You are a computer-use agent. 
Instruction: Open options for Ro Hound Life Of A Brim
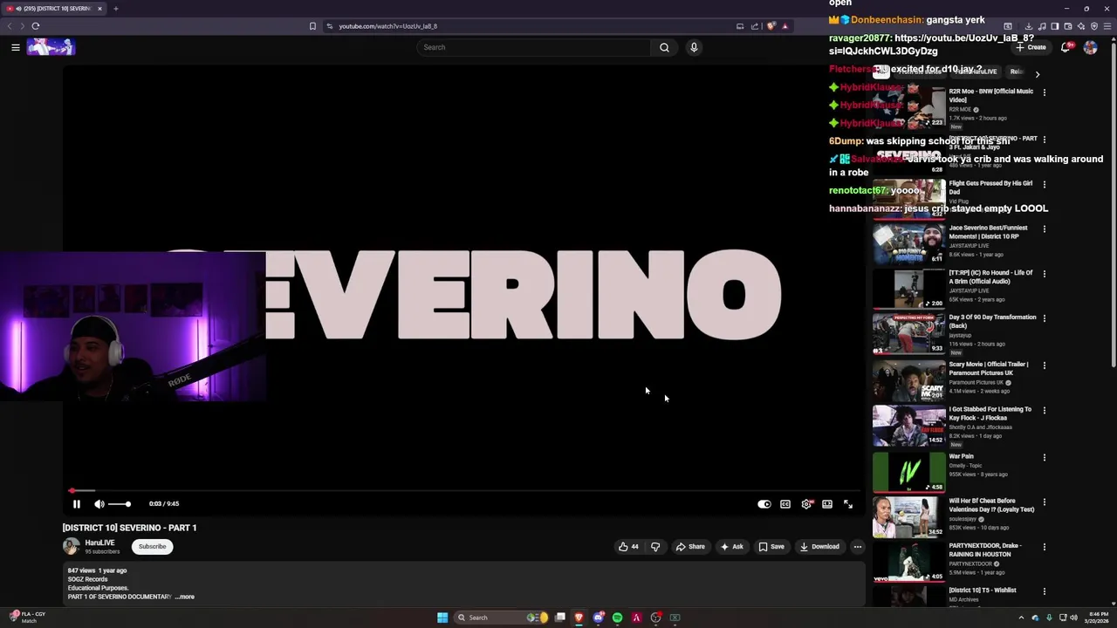click(1044, 273)
